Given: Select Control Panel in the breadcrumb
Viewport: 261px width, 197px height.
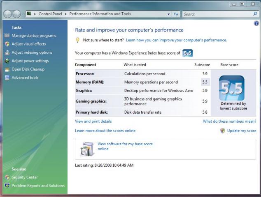Looking at the screenshot, I should coord(50,14).
